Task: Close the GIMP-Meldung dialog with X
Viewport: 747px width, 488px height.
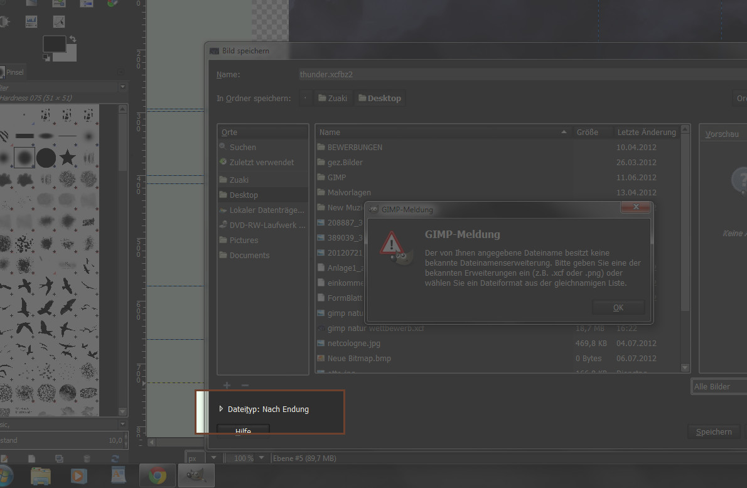Action: 635,207
